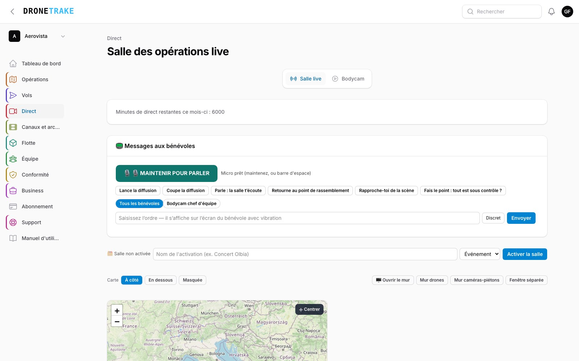Open the Mur drones view

click(x=432, y=280)
